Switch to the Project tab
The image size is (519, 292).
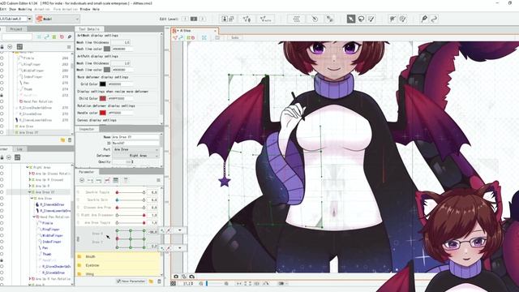pyautogui.click(x=16, y=29)
